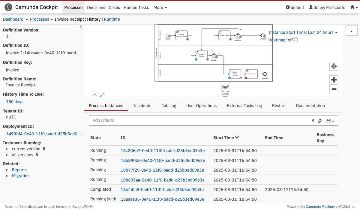Collapse diagram panel with up chevron
This screenshot has height=210, width=360.
95,95
